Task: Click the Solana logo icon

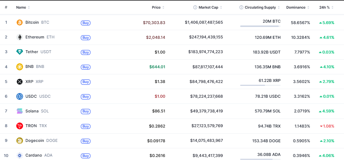Action: point(19,111)
